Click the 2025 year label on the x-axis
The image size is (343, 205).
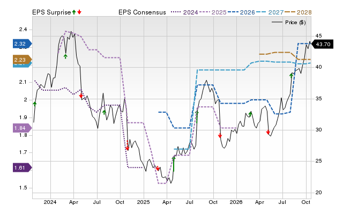pos(143,202)
